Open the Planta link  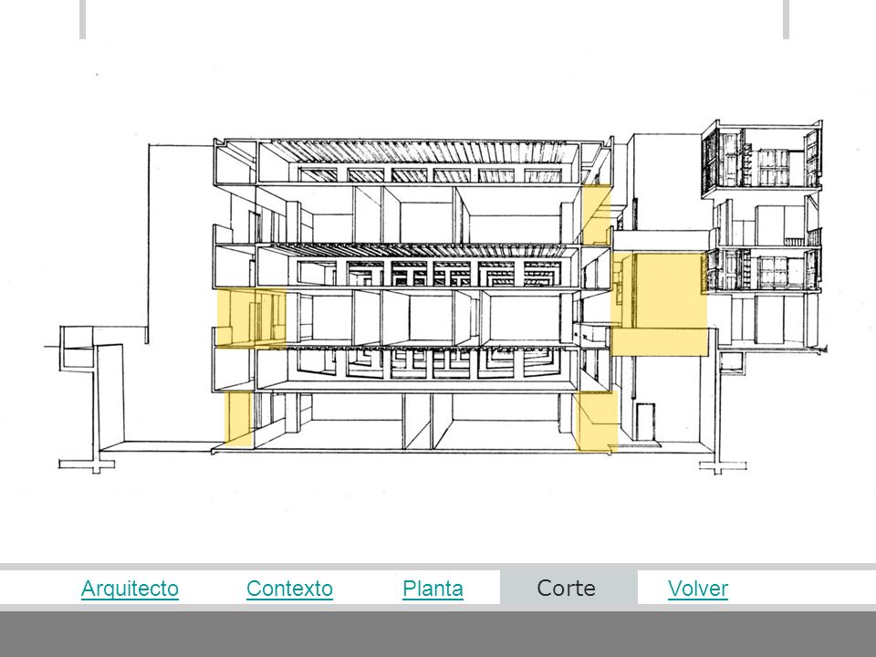pos(433,589)
